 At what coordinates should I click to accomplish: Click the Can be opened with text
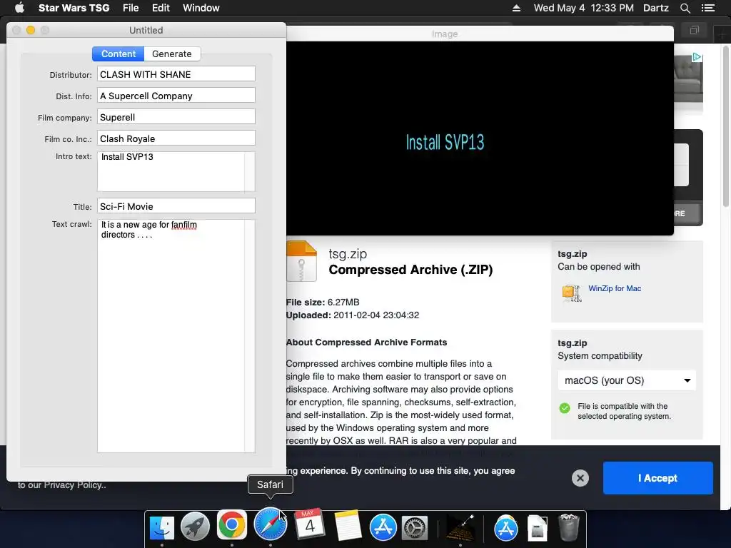point(599,267)
